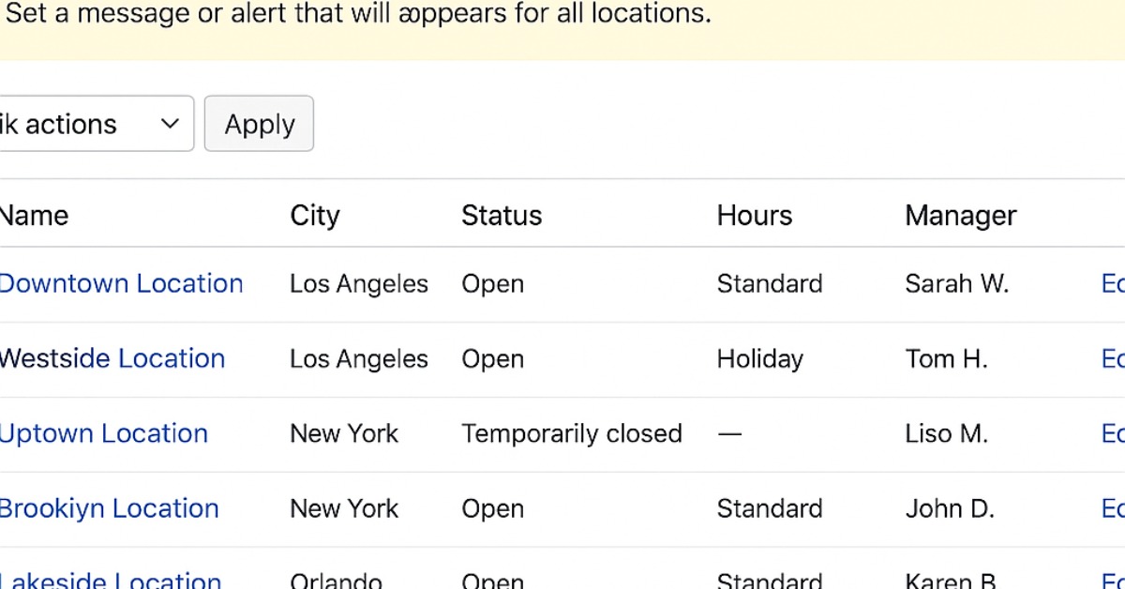The image size is (1125, 589).
Task: Open the Uptown Location link
Action: pyautogui.click(x=104, y=433)
